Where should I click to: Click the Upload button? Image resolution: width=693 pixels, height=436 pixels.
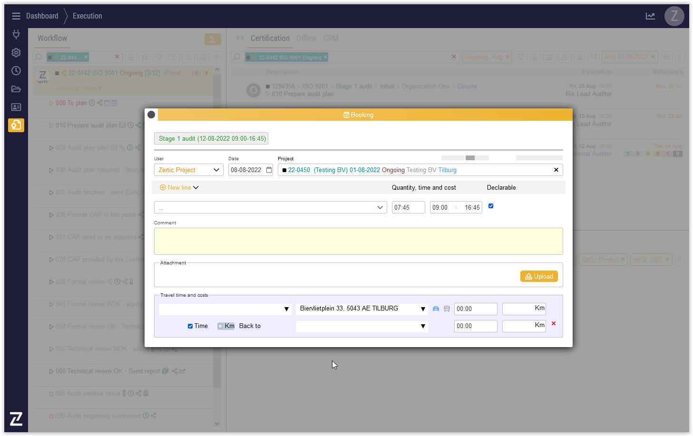(539, 276)
